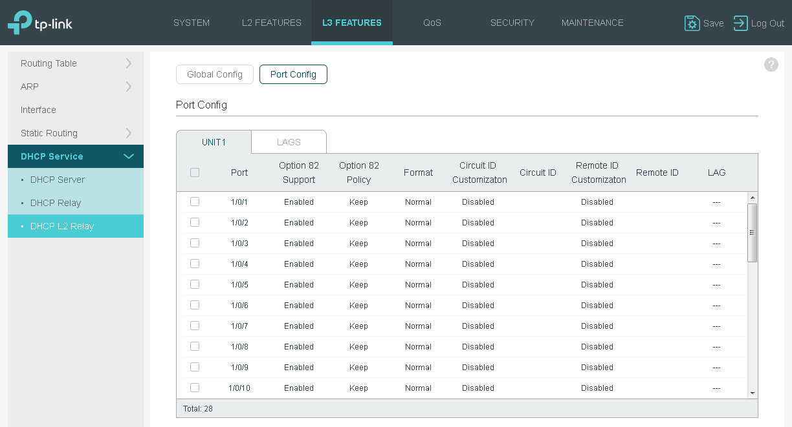
Task: Select the Port Config tab button
Action: (x=293, y=74)
